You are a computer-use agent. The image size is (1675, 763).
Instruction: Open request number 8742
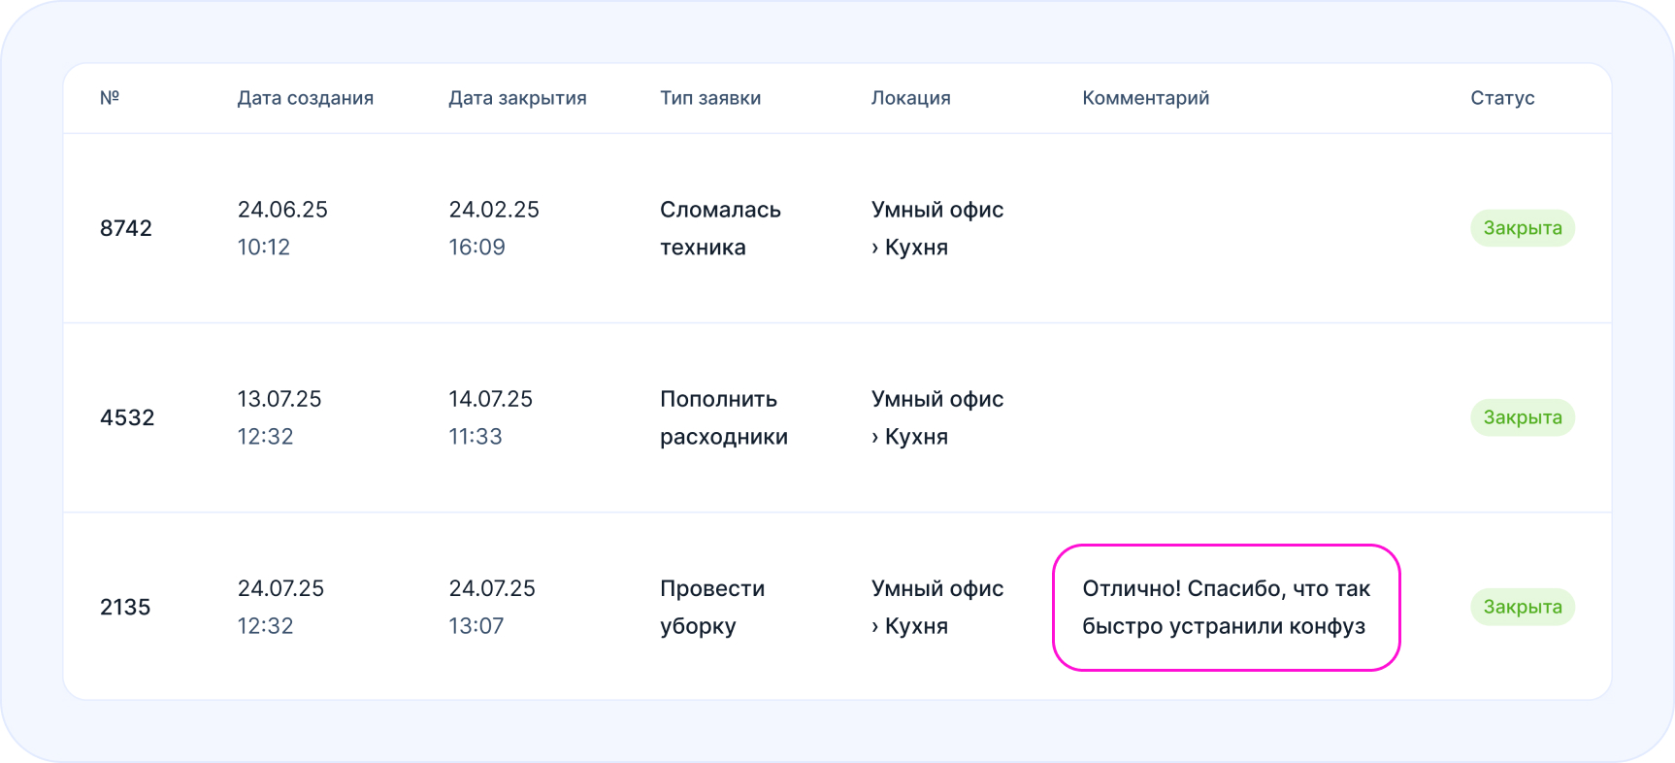(126, 228)
